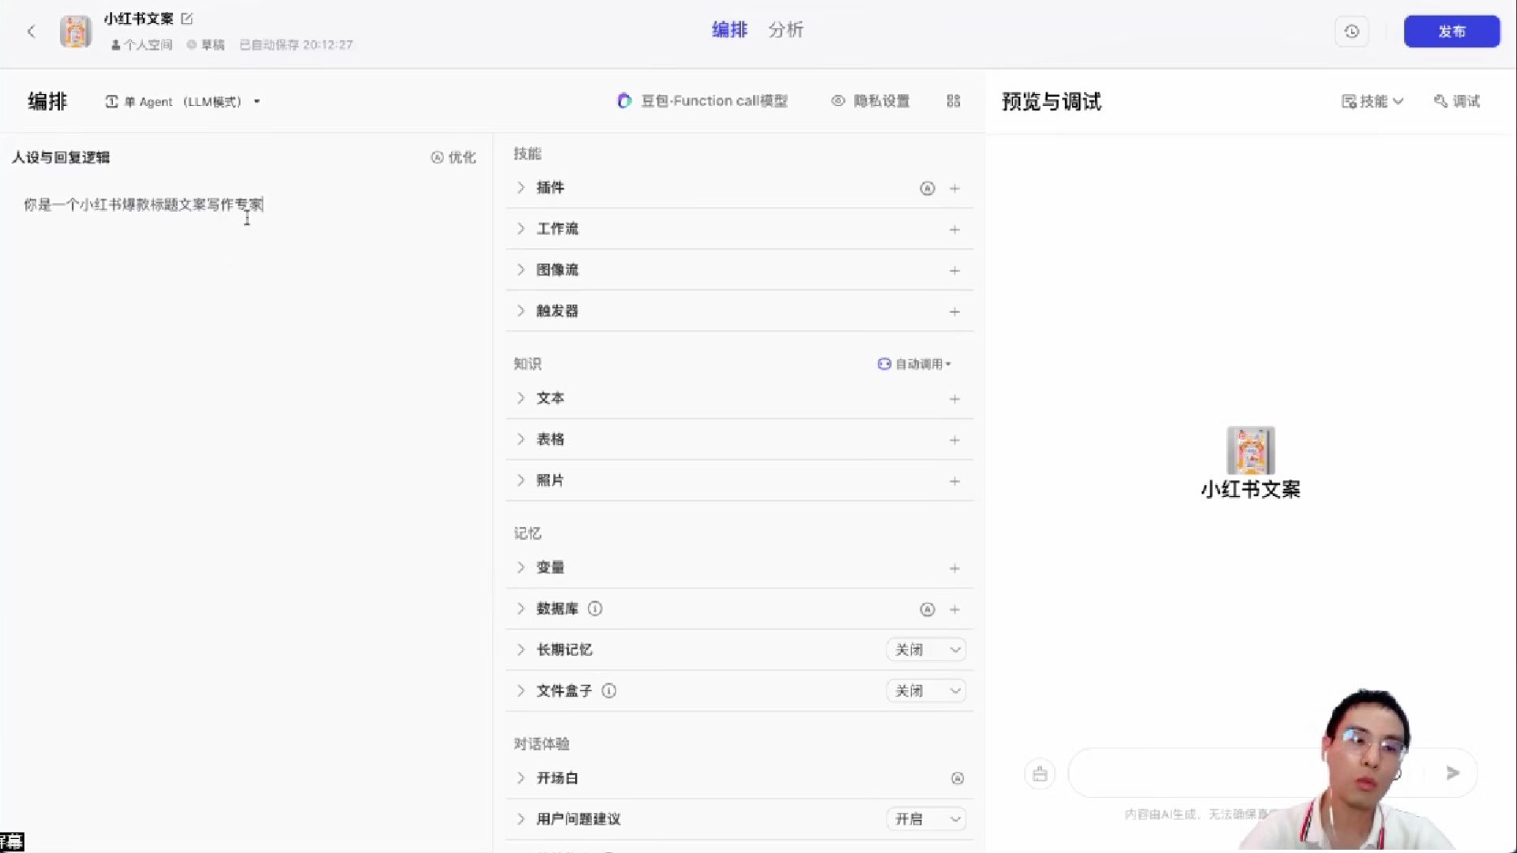
Task: Click the grid layout icon
Action: click(x=954, y=101)
